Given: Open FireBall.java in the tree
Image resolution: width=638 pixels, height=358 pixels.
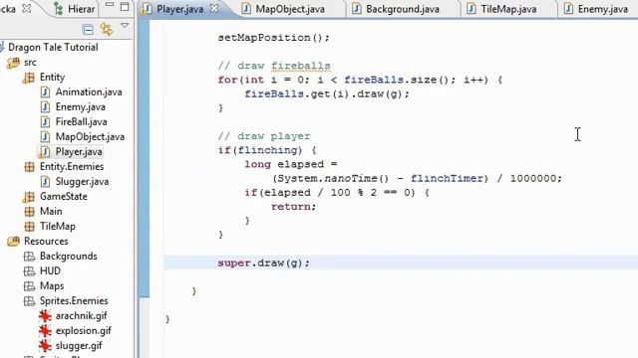Looking at the screenshot, I should (81, 121).
